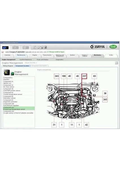Open Diagnostics submenu
This screenshot has height=170, width=120.
59,59
